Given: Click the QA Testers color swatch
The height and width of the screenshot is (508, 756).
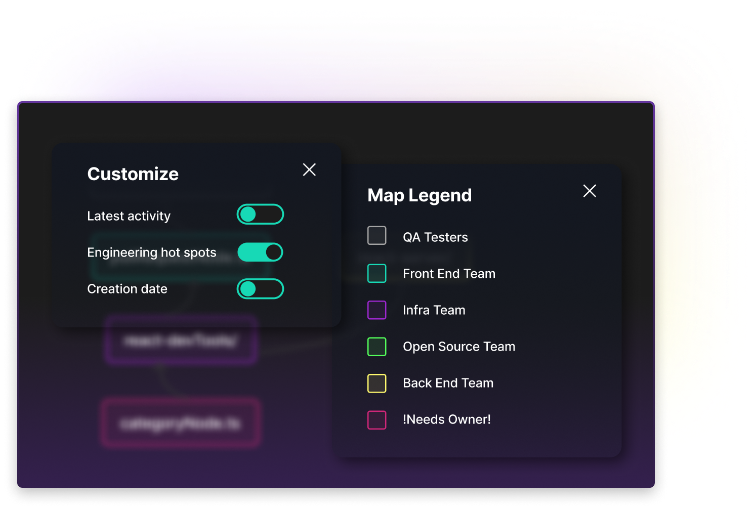Looking at the screenshot, I should click(x=376, y=235).
